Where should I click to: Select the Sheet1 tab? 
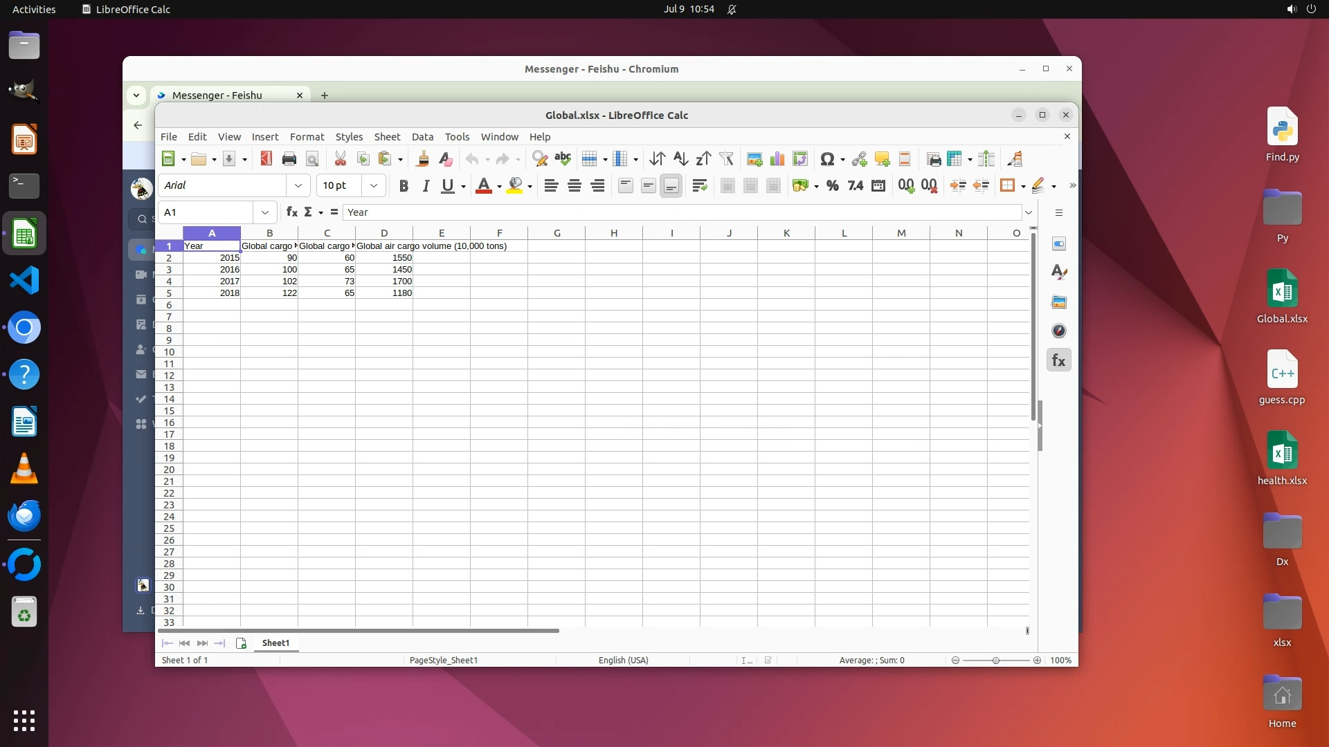[x=275, y=643]
